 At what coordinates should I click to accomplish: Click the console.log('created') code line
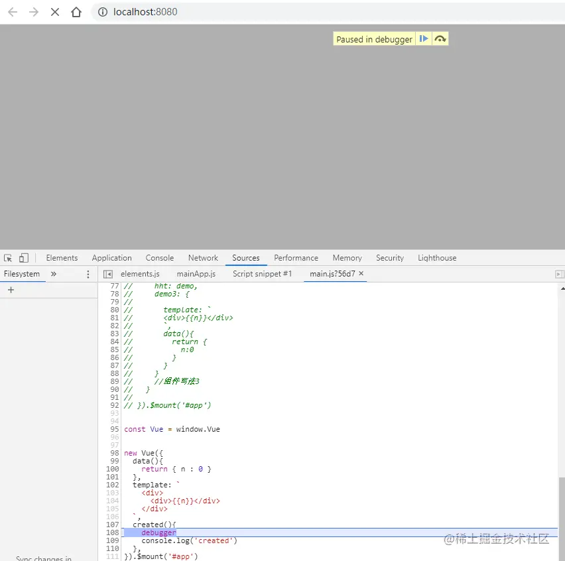click(x=189, y=540)
